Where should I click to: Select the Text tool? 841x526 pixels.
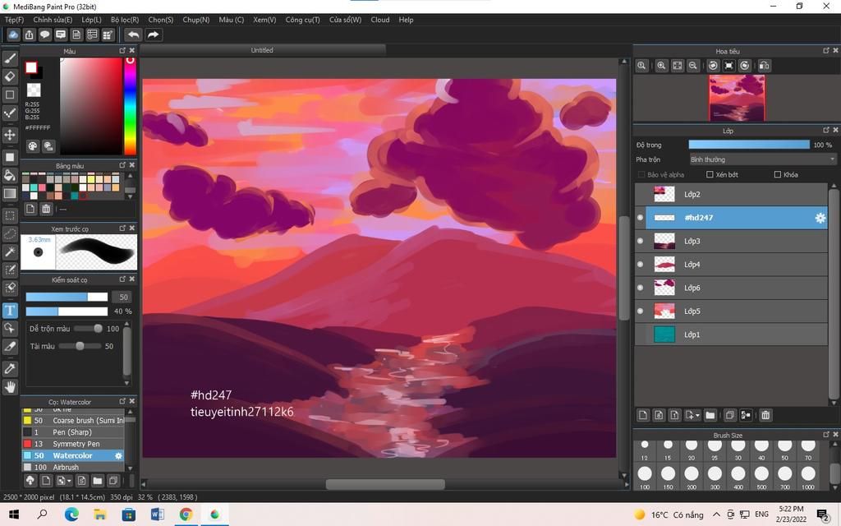click(10, 310)
